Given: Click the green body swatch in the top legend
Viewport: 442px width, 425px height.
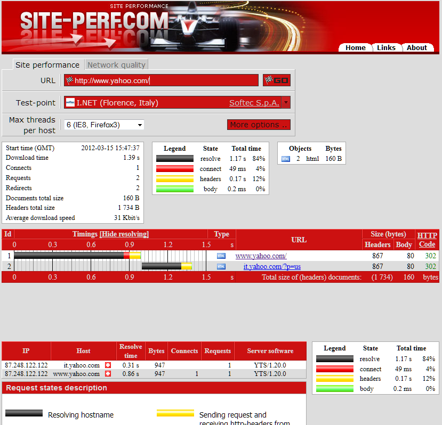Looking at the screenshot, I should 175,189.
